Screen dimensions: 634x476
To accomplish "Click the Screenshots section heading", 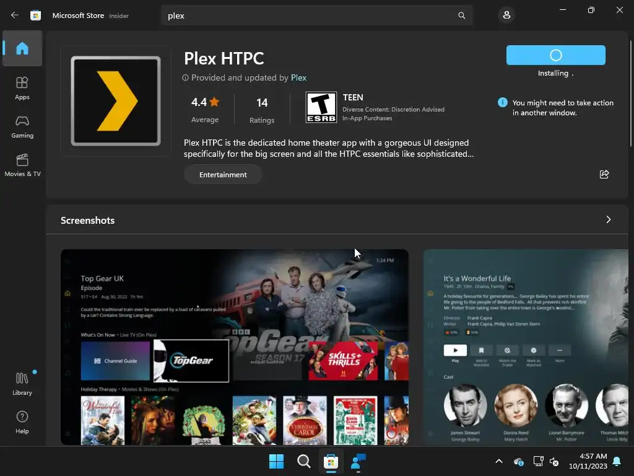I will 88,220.
